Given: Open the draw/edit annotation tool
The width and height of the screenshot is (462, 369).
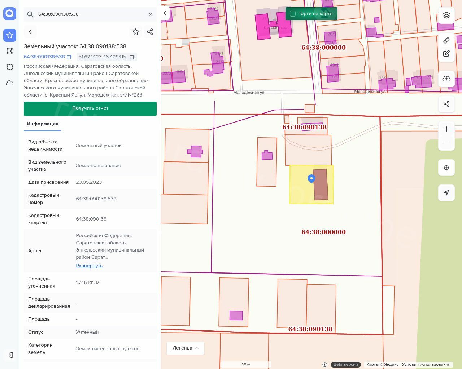Looking at the screenshot, I should 446,54.
